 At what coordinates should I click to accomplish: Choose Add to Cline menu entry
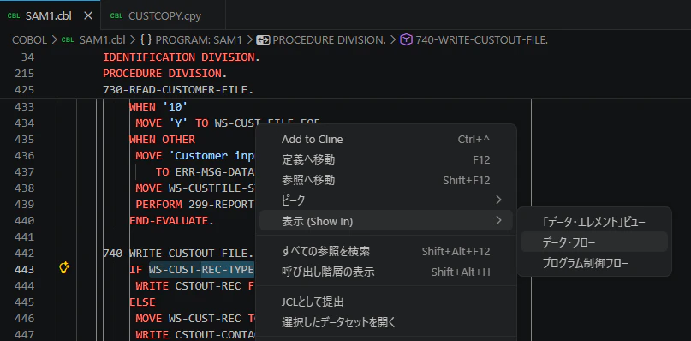pyautogui.click(x=385, y=140)
